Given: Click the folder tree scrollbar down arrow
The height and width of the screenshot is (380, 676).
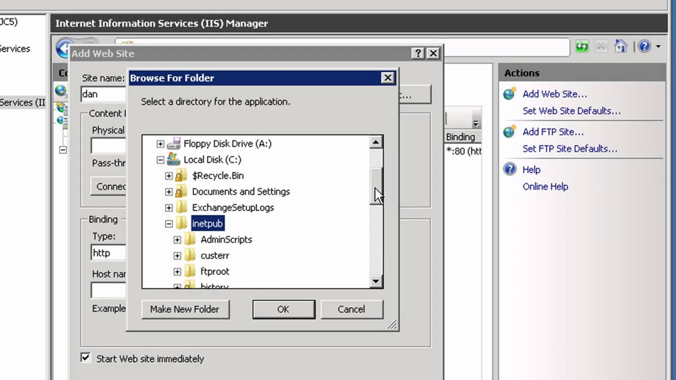Looking at the screenshot, I should [x=376, y=281].
